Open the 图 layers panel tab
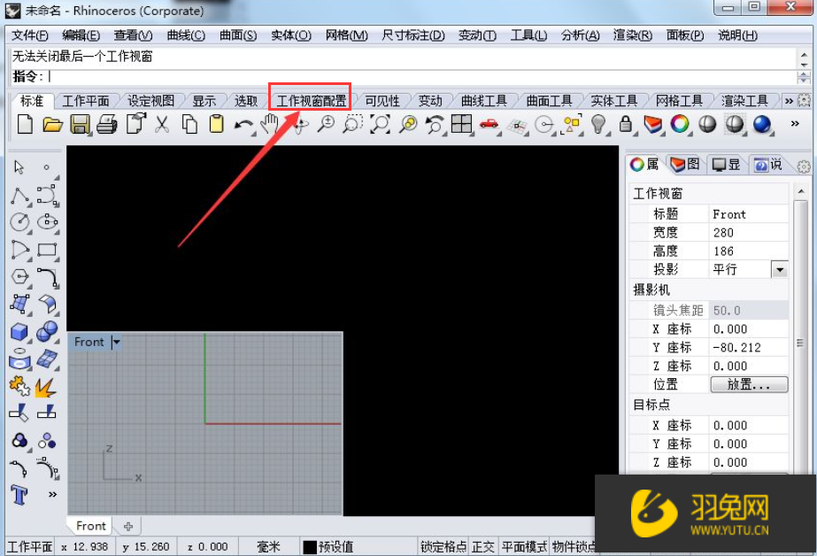The width and height of the screenshot is (817, 556). (684, 165)
